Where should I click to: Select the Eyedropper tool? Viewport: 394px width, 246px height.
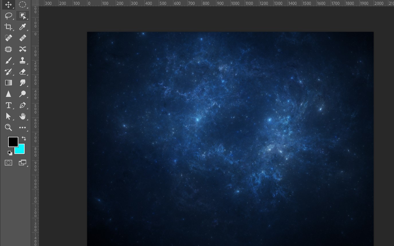[22, 27]
